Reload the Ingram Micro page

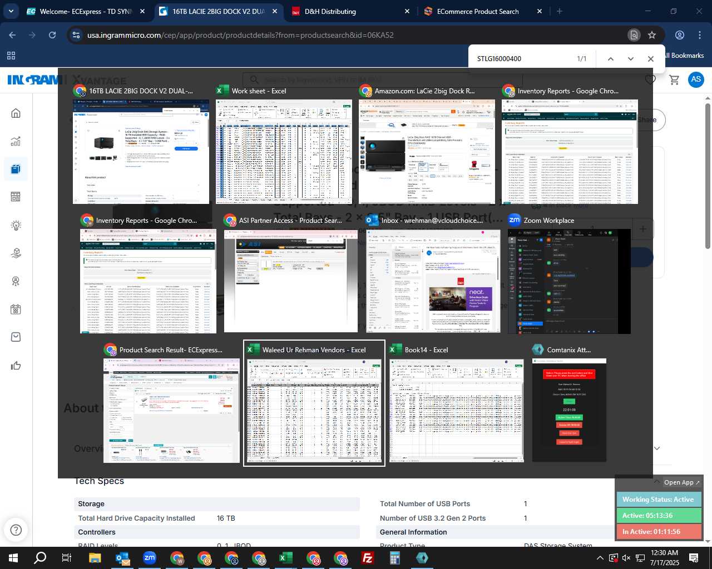click(x=52, y=35)
